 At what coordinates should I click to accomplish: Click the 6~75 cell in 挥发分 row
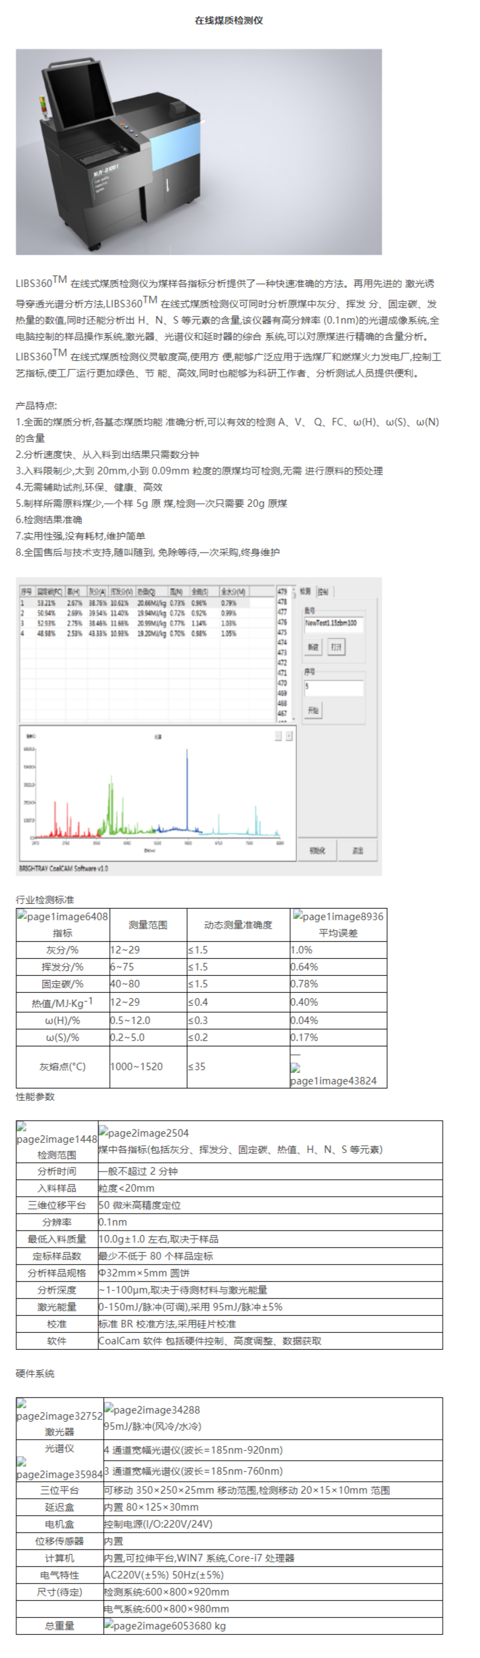tap(148, 966)
